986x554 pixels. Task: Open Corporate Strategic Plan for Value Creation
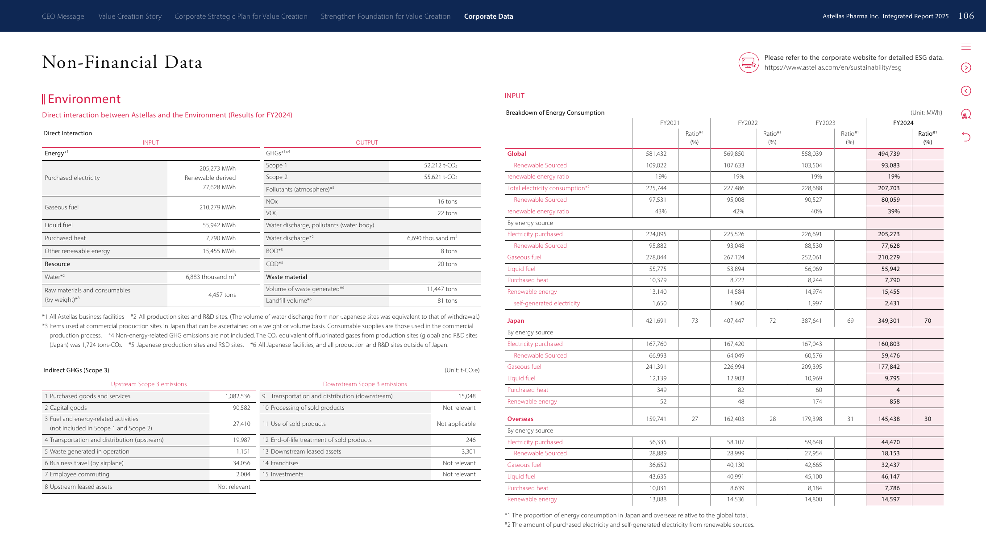click(241, 16)
